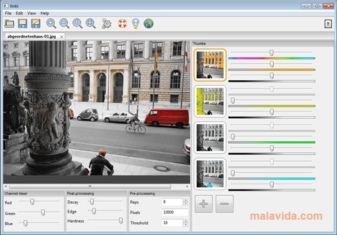This screenshot has height=235, width=337.
Task: Add a new thumb with plus button
Action: 203,204
